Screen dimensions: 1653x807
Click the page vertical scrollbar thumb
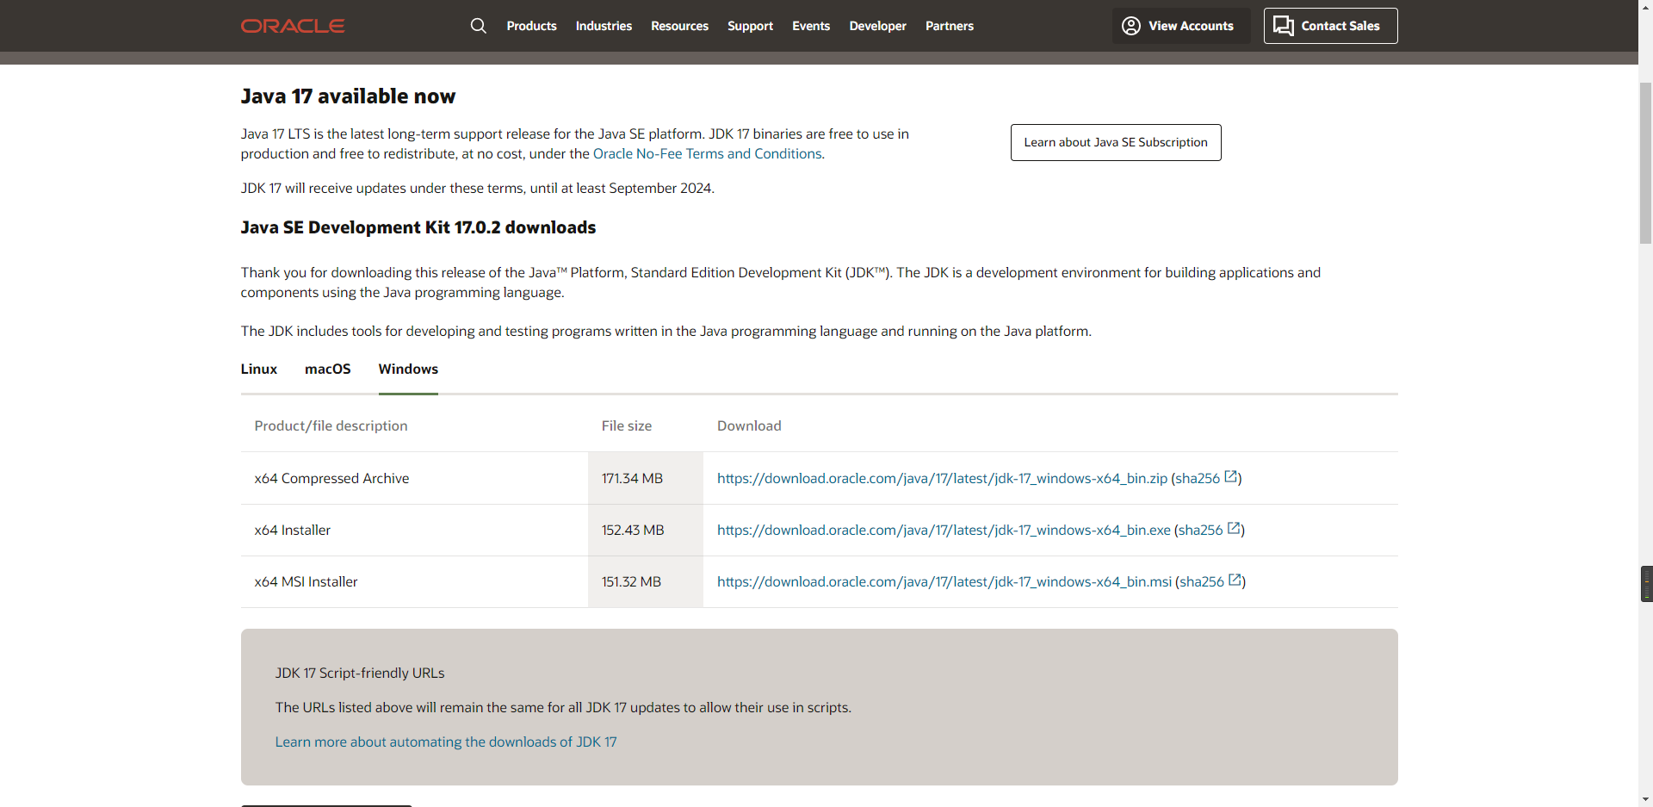[x=1645, y=164]
